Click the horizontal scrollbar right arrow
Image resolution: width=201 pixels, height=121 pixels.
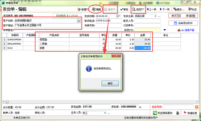coord(197,102)
